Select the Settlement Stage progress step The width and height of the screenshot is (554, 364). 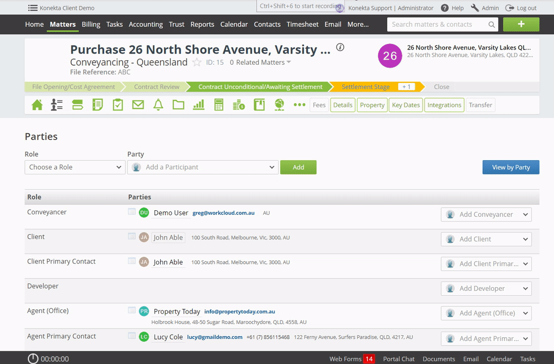click(365, 87)
